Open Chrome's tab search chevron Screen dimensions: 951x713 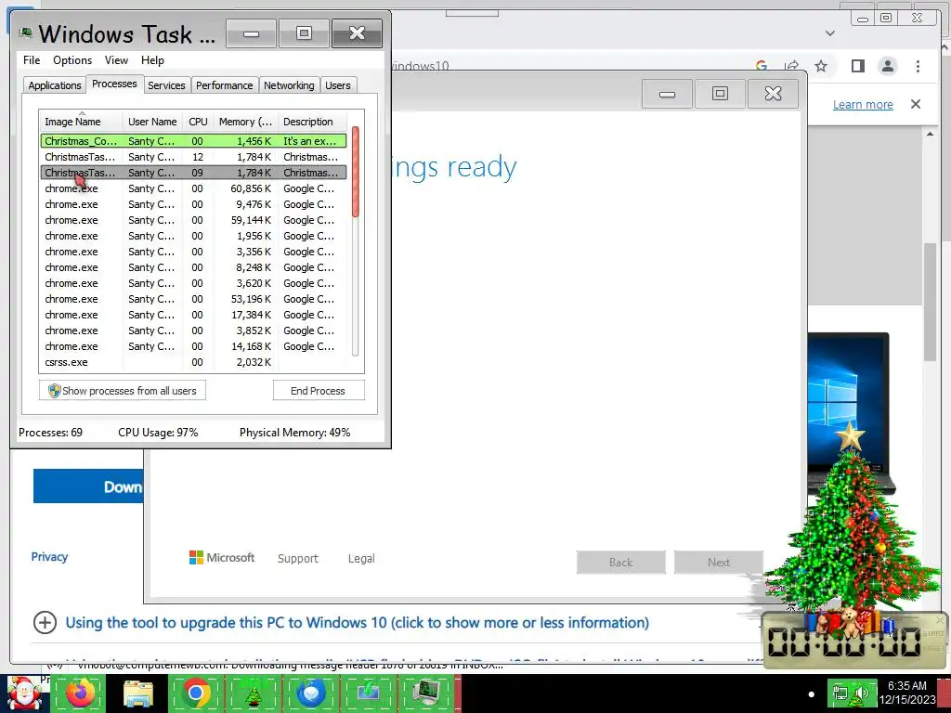click(830, 33)
